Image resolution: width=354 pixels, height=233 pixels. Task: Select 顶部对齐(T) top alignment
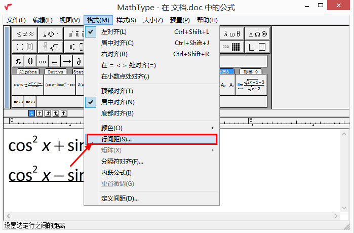(151, 91)
